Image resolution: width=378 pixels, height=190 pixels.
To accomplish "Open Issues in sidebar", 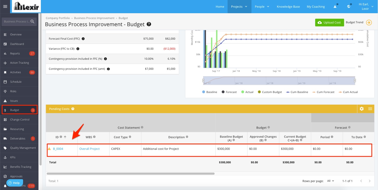I will (19, 101).
